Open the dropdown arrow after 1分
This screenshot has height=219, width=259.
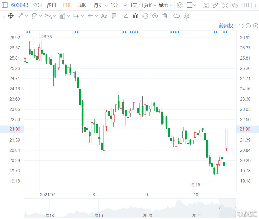pos(125,6)
